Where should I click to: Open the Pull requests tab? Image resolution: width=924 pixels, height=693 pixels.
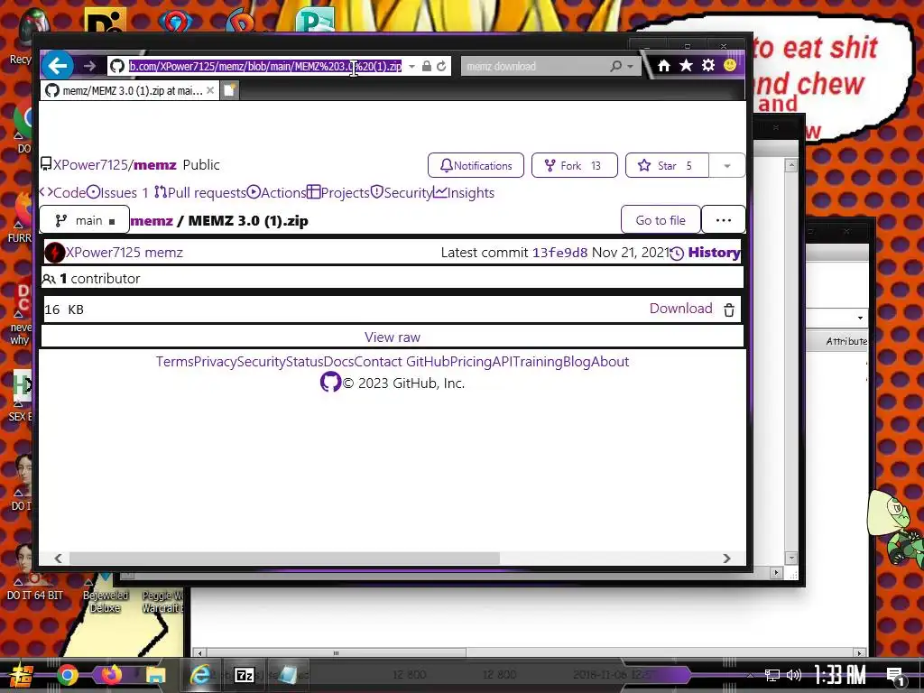(x=199, y=193)
